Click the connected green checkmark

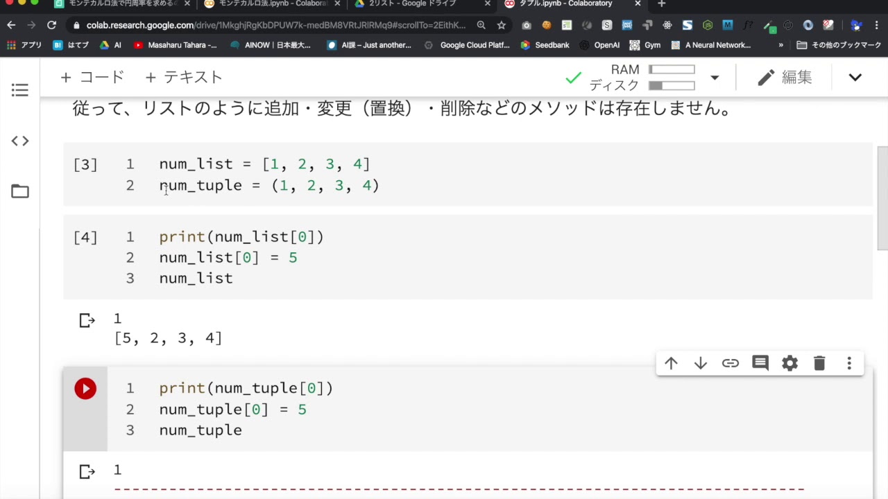[573, 78]
